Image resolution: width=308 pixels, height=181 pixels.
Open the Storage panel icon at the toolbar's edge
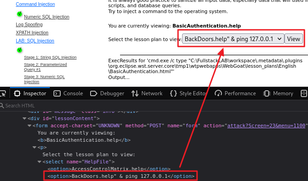coord(303,93)
